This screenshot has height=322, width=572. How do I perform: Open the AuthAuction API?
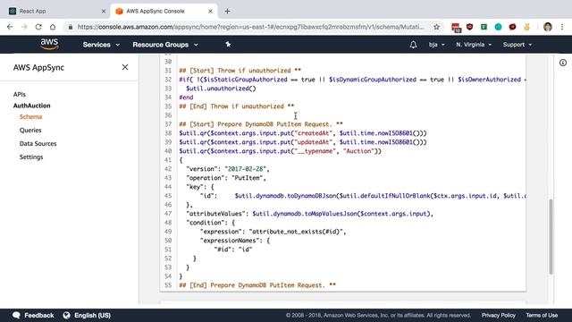pyautogui.click(x=32, y=106)
